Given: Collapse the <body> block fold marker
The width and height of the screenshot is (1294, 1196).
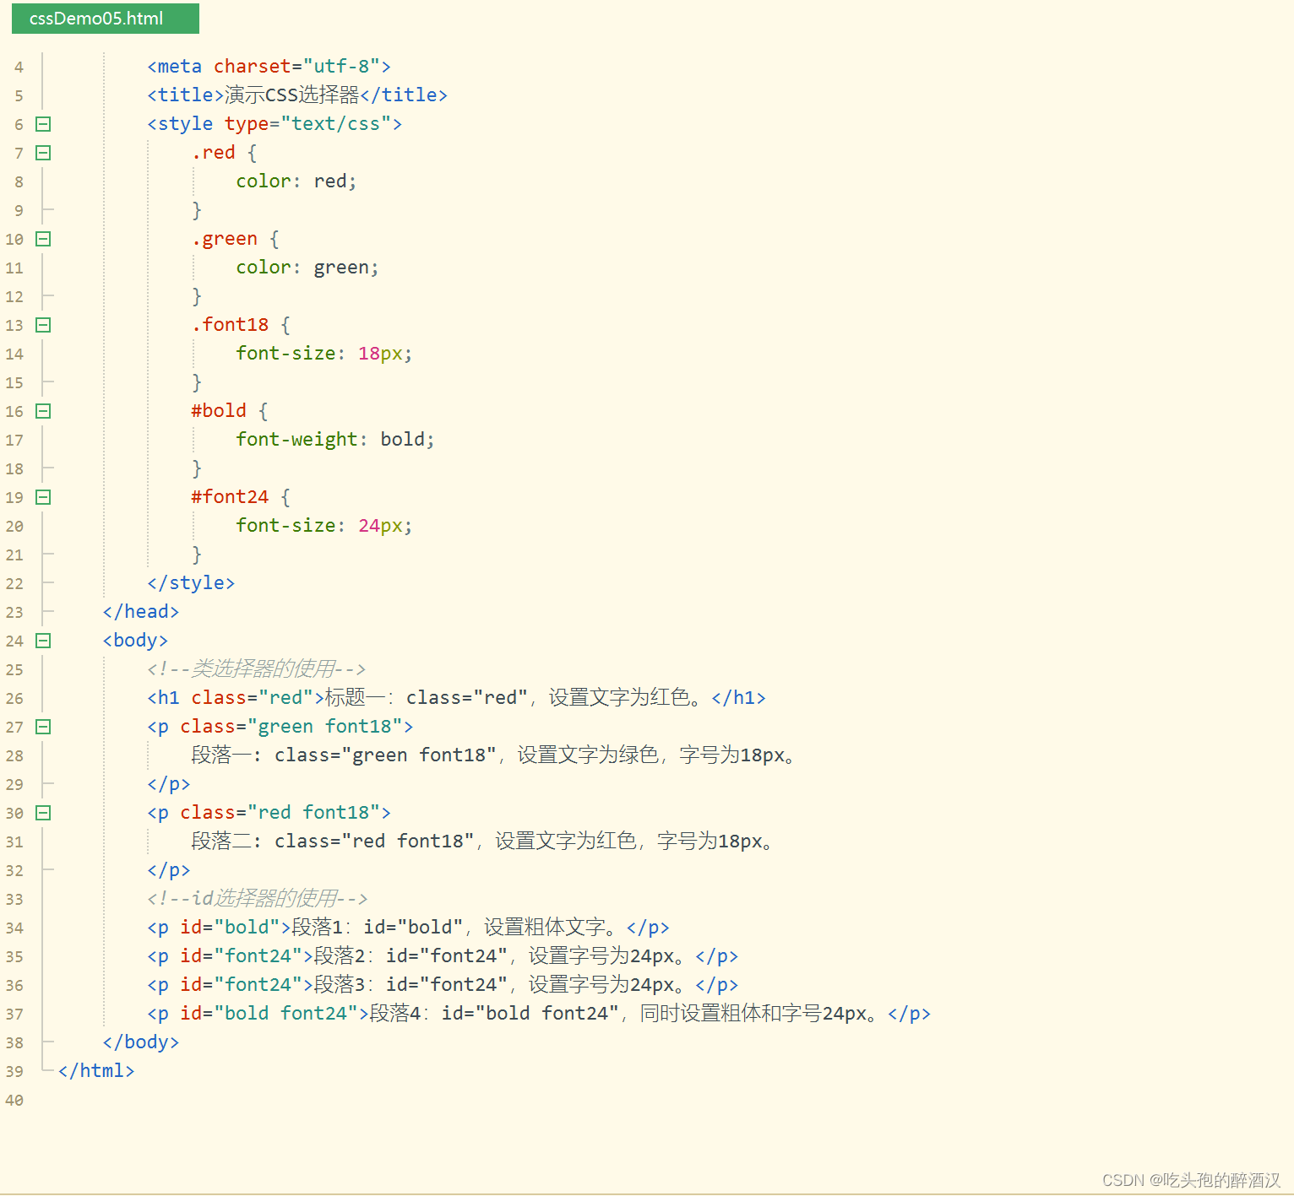Looking at the screenshot, I should click(x=42, y=641).
